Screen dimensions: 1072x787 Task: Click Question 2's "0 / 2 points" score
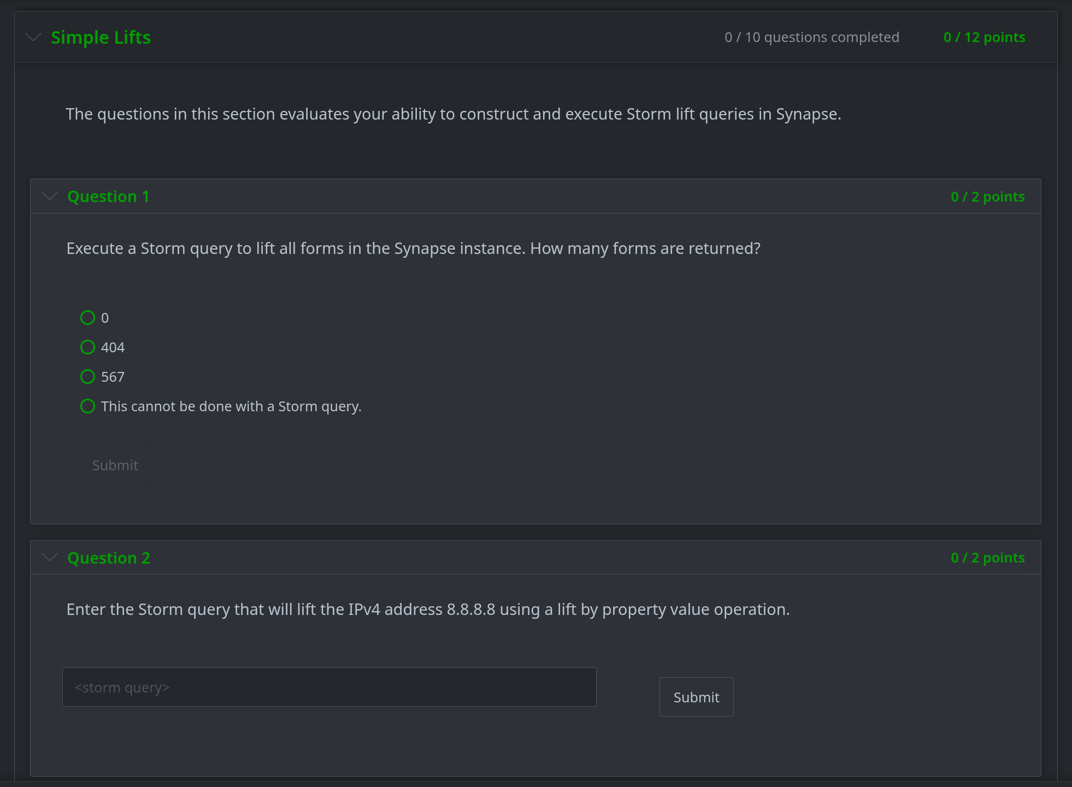pos(987,558)
